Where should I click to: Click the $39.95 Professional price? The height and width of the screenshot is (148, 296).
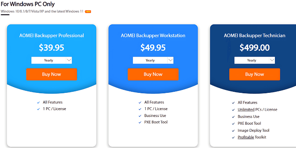[x=51, y=48]
